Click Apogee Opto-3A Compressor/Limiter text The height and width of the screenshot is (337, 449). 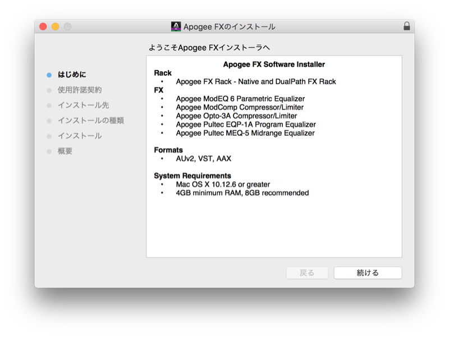click(x=236, y=116)
